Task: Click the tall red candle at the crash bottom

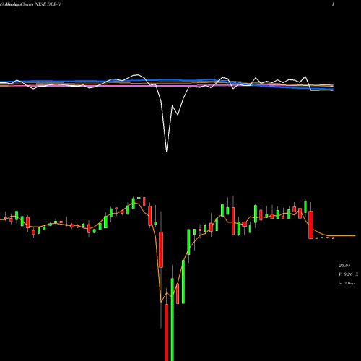Action: click(166, 332)
